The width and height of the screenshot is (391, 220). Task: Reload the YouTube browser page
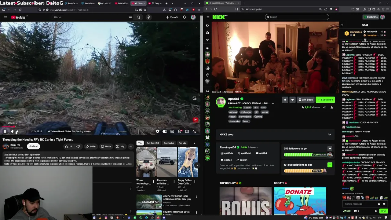coord(20,10)
